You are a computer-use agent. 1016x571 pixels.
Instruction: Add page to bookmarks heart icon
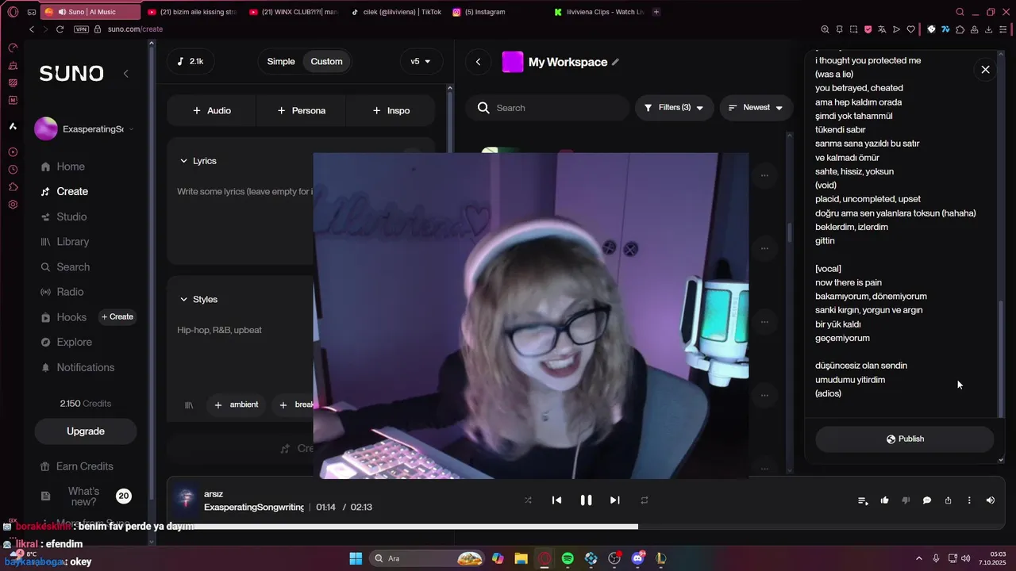coord(910,29)
